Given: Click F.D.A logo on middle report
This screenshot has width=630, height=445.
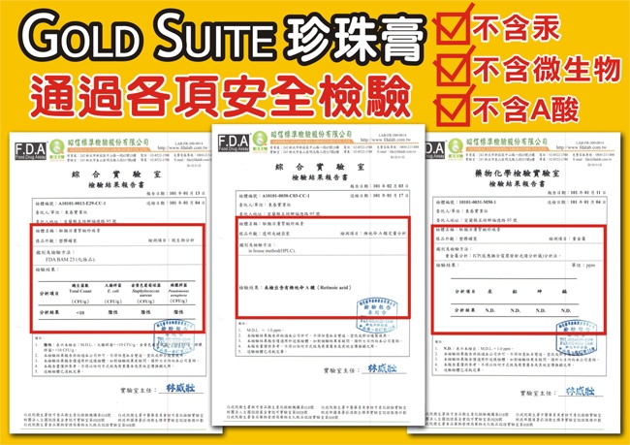Looking at the screenshot, I should pyautogui.click(x=236, y=143).
